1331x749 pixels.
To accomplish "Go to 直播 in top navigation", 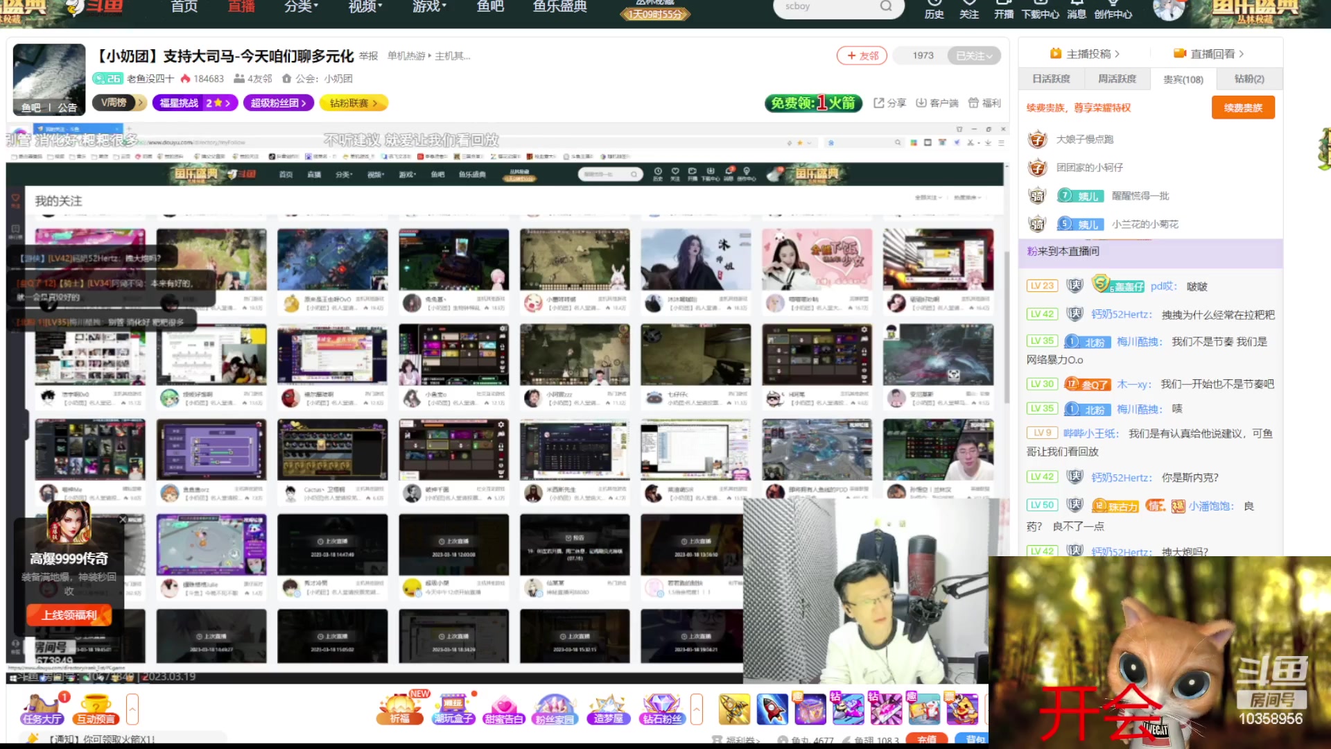I will tap(241, 7).
